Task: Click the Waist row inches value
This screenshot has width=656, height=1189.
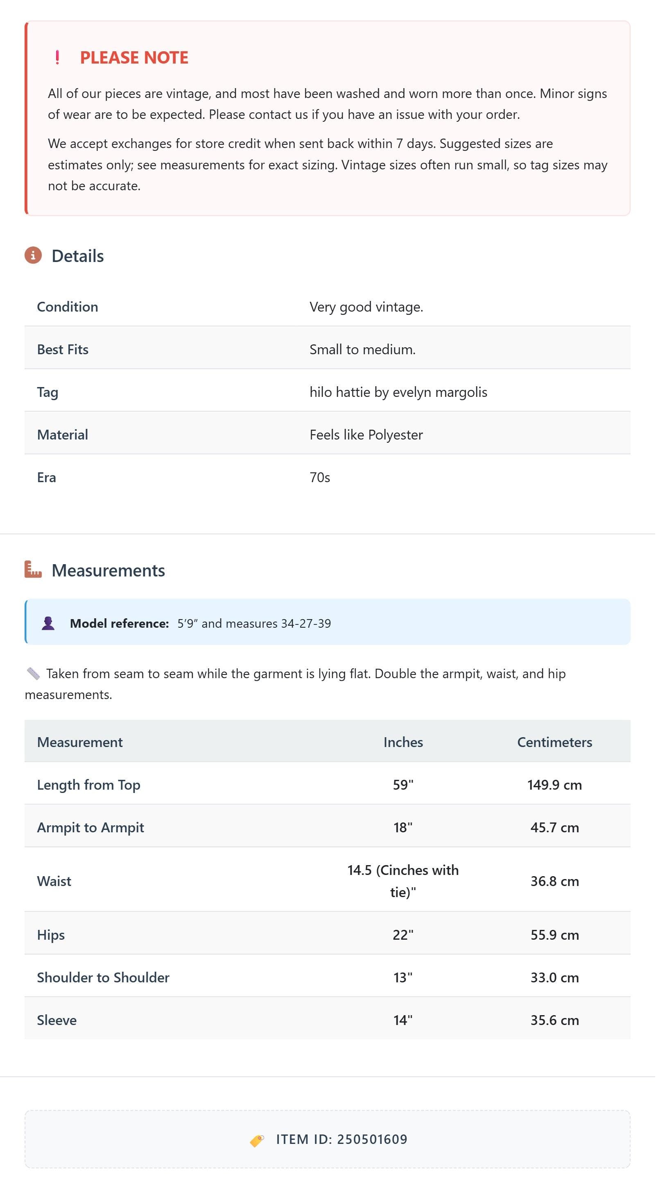Action: (403, 881)
